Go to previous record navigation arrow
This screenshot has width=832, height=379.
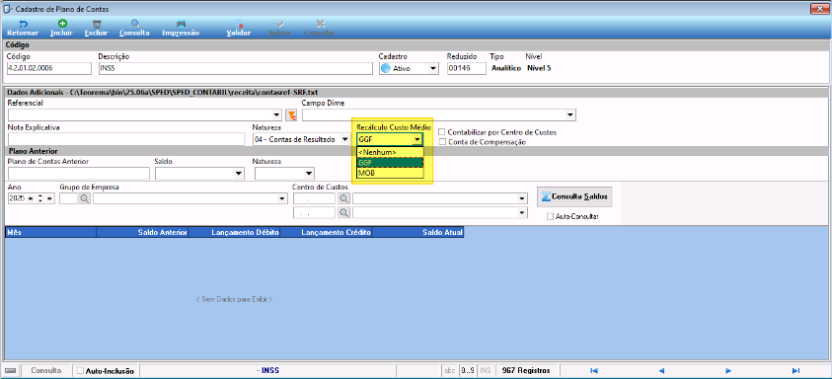point(661,370)
